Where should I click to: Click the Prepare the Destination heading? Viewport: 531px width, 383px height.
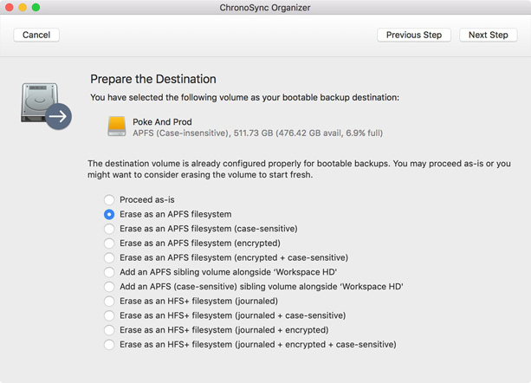(153, 79)
